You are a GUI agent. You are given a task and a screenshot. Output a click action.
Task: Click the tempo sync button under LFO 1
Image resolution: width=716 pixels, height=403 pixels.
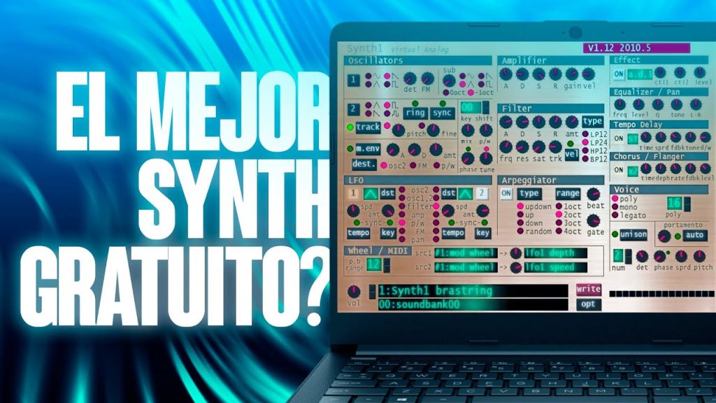pyautogui.click(x=359, y=233)
